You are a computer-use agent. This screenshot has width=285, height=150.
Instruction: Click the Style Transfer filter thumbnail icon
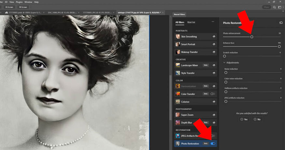[178, 73]
